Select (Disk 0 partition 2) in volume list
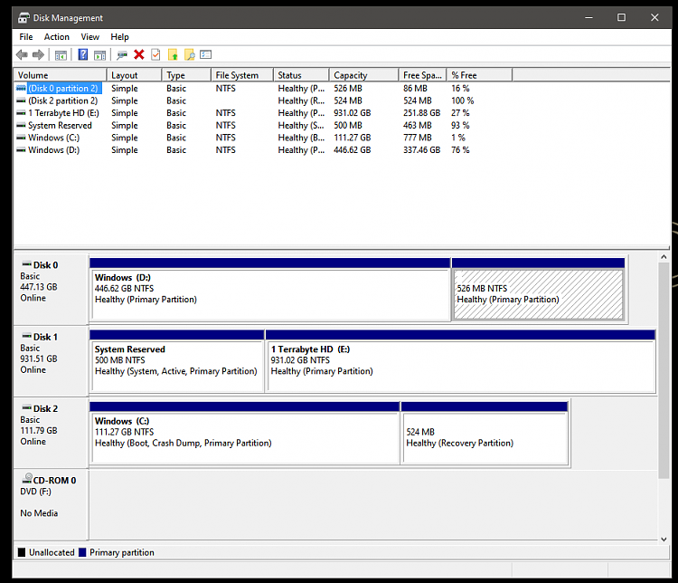 coord(63,89)
